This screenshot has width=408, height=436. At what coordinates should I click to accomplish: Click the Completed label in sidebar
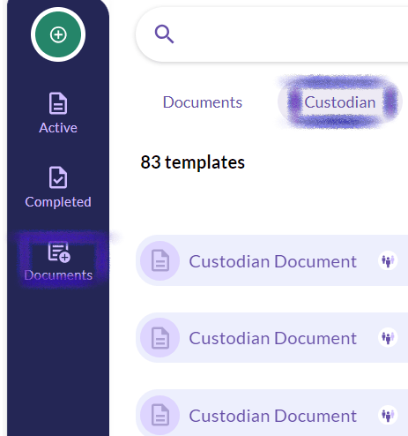[x=58, y=202]
